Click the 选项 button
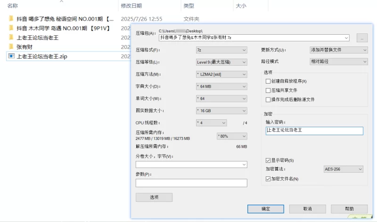The height and width of the screenshot is (222, 377). [x=154, y=197]
